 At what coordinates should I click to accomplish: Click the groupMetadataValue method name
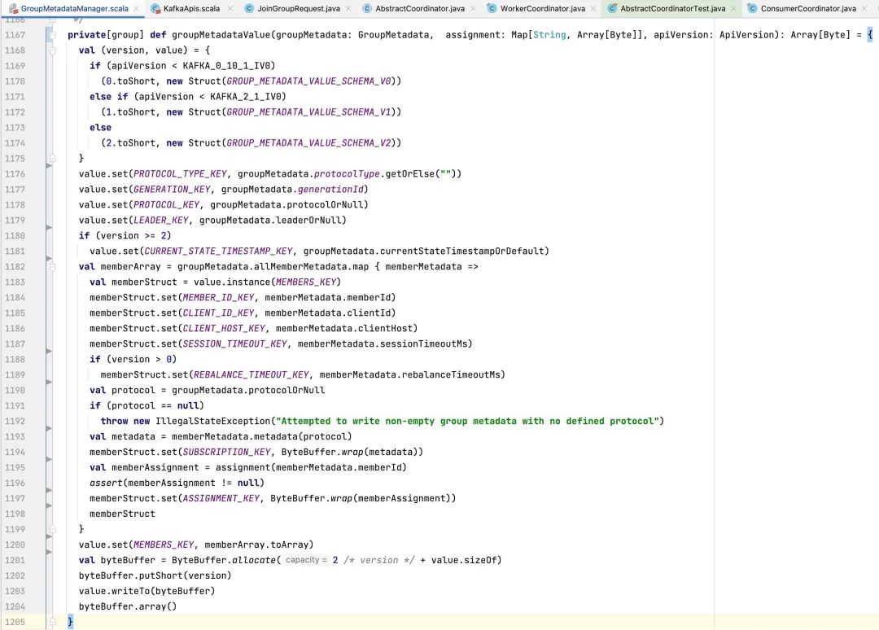click(221, 35)
